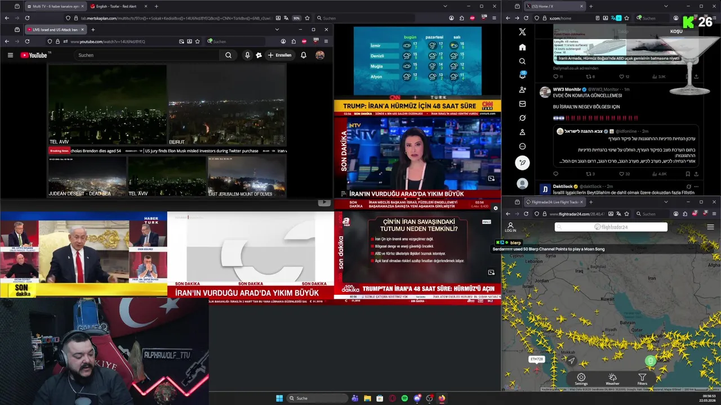Reply to the WW3 Monitör post

click(x=555, y=174)
